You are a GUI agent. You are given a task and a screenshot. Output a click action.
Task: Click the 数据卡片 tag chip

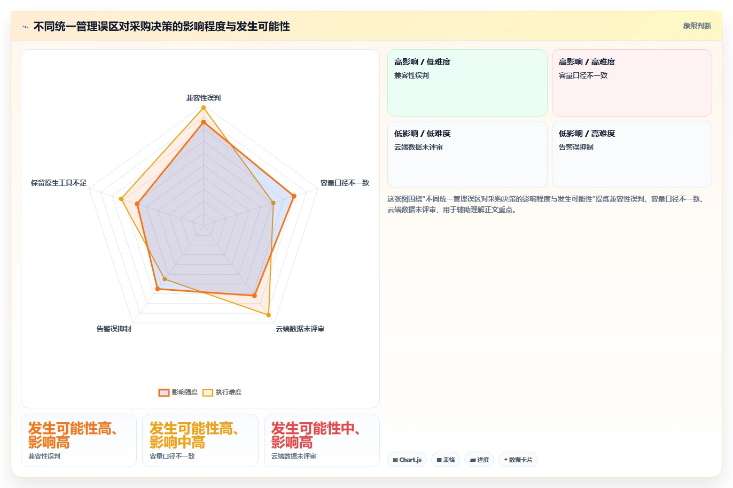518,460
